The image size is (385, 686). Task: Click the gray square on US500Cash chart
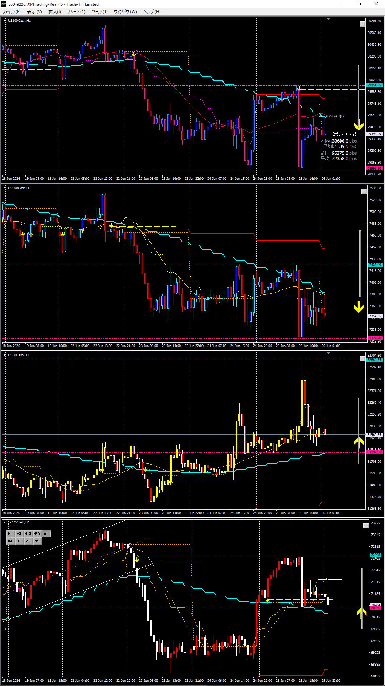click(364, 192)
